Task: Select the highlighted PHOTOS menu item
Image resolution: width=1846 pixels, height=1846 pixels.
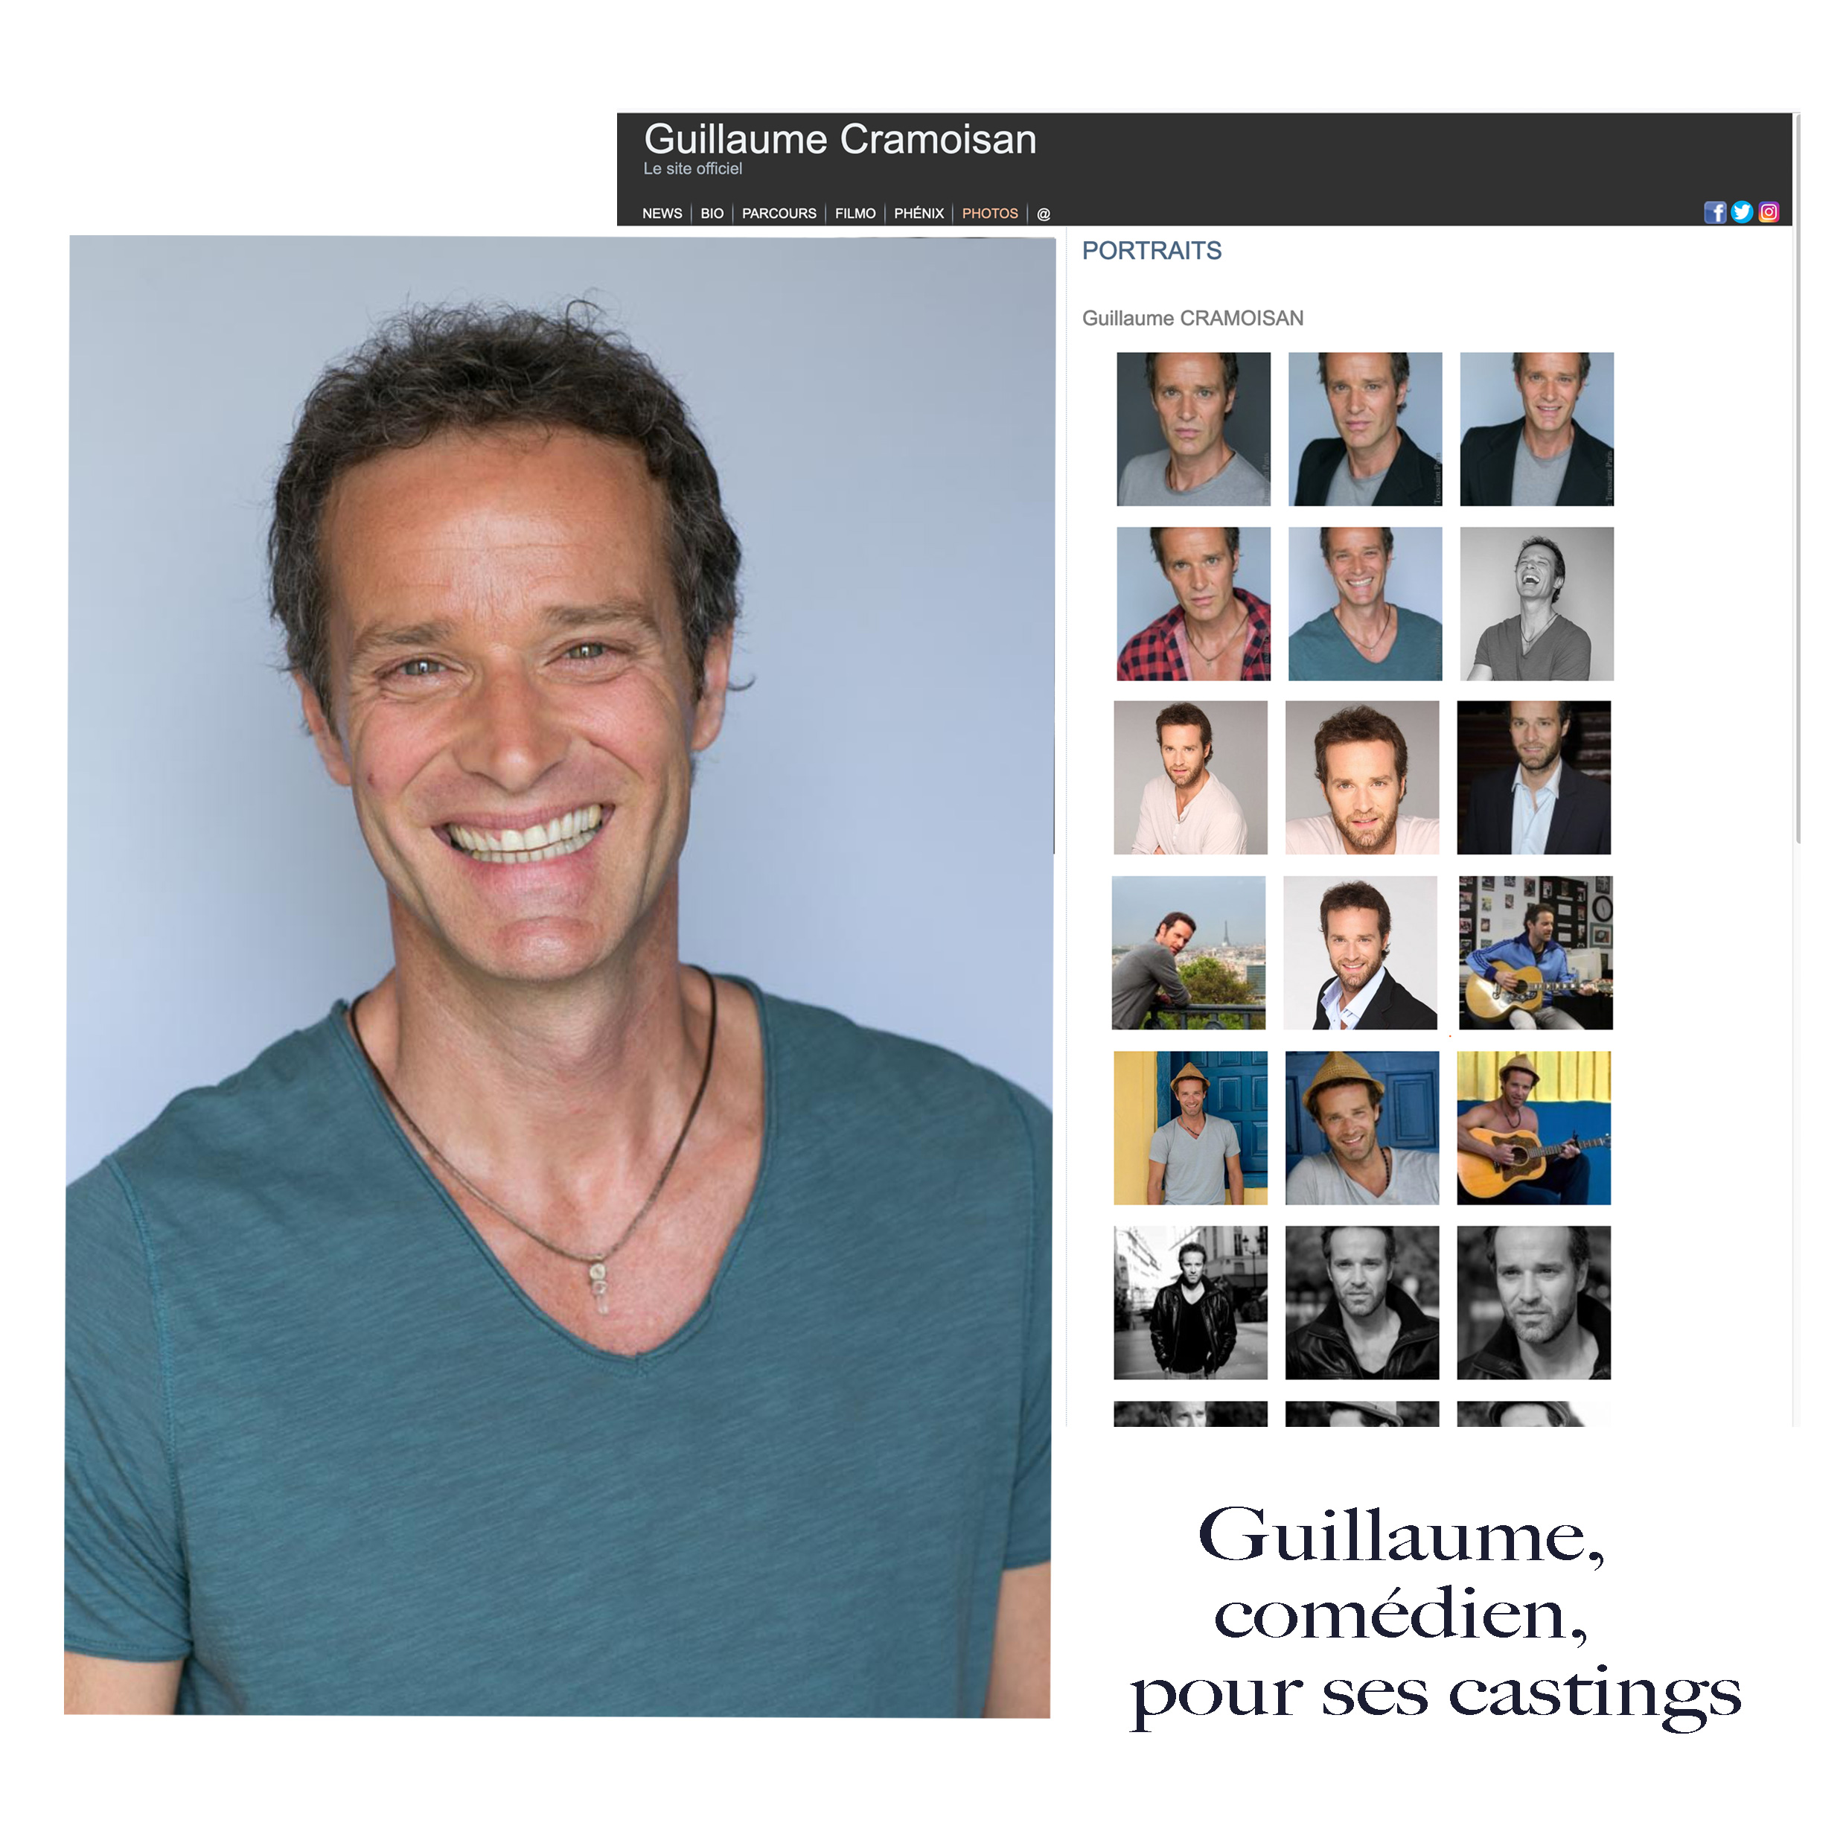Action: tap(990, 213)
